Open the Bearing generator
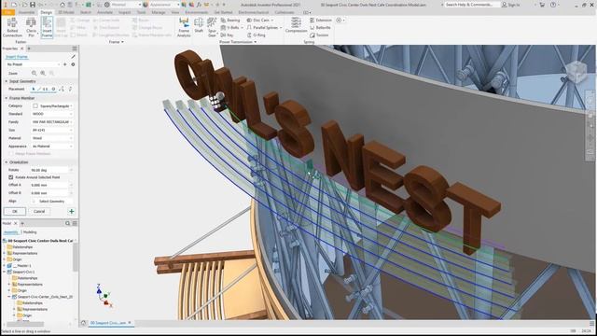 tap(230, 20)
